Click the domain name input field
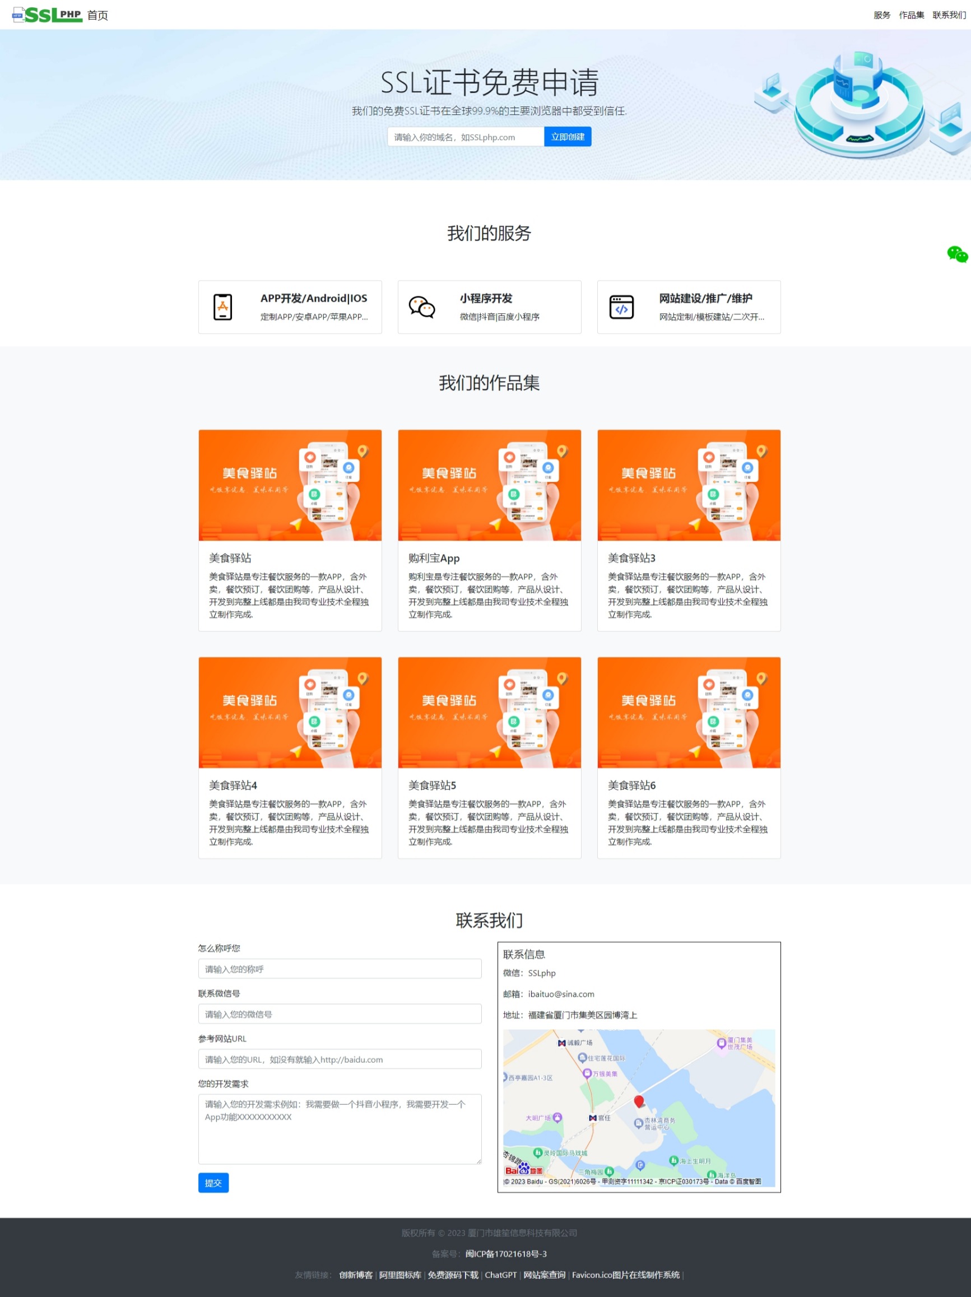 tap(464, 136)
